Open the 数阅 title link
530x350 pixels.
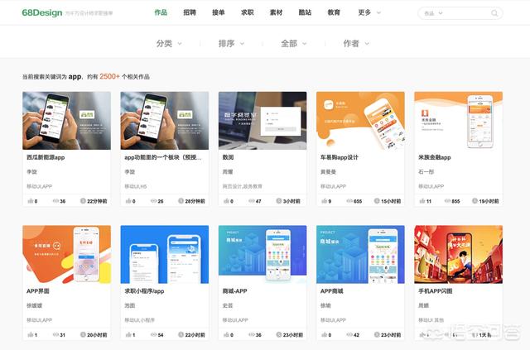[229, 157]
